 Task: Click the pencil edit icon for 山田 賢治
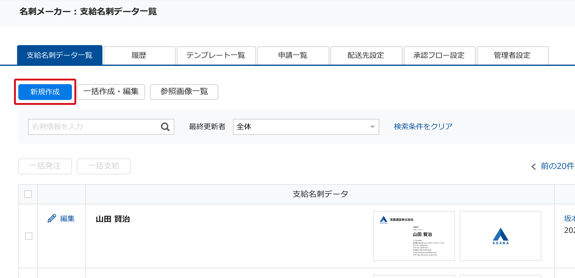click(52, 219)
